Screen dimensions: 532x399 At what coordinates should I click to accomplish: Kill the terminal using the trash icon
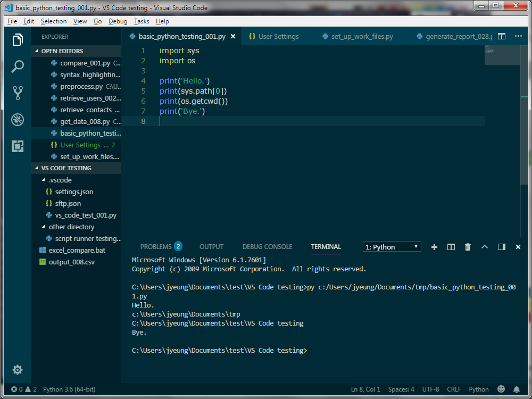(x=468, y=246)
